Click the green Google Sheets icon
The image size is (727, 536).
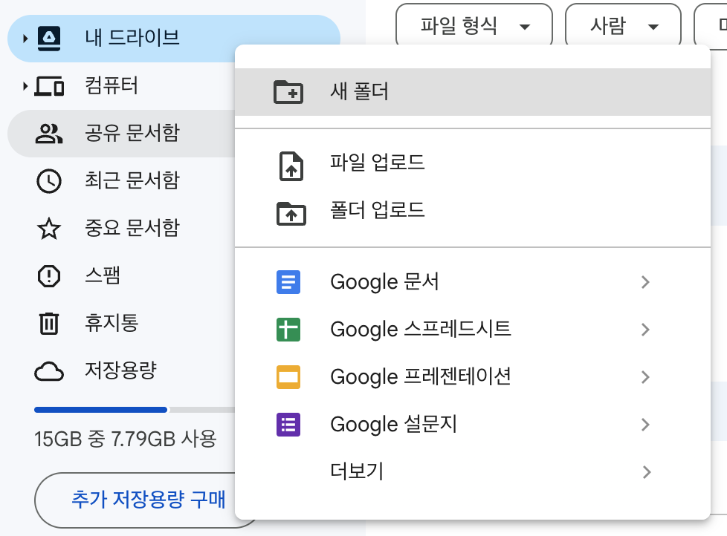(288, 330)
